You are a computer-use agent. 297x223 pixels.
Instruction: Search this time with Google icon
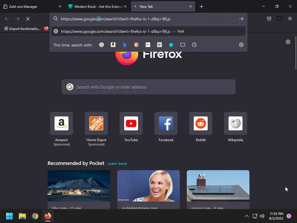tap(102, 45)
